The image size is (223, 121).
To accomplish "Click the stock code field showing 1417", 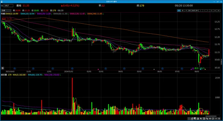I will tap(8, 6).
